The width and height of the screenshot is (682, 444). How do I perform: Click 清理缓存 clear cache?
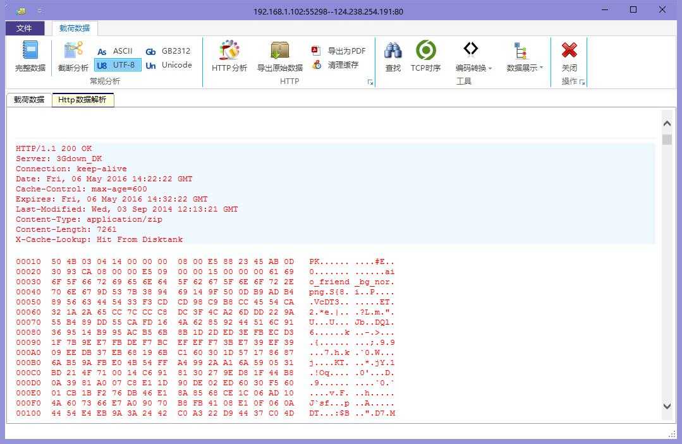click(335, 64)
